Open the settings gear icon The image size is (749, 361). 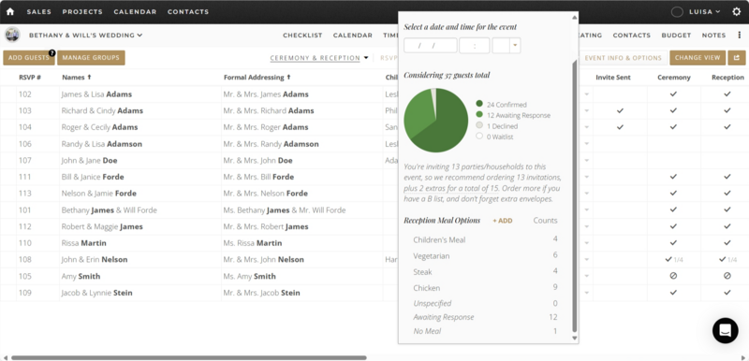(737, 11)
